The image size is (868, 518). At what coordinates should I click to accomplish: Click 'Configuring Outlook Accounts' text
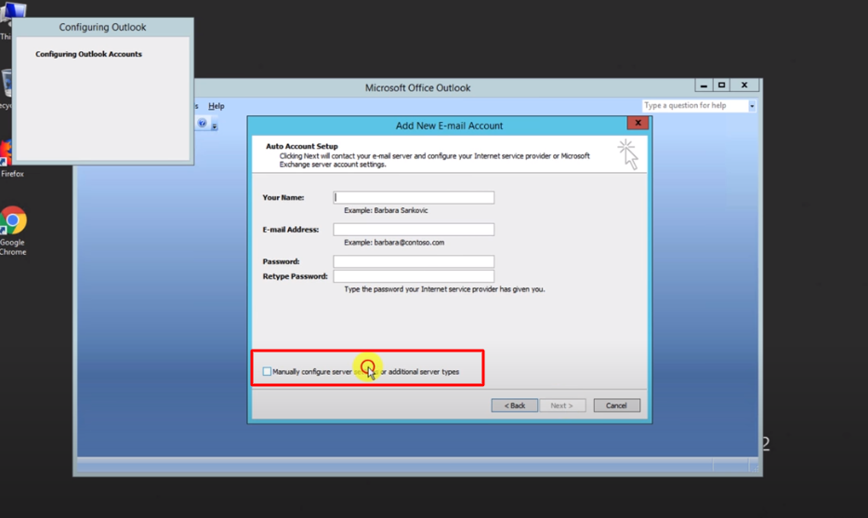tap(88, 54)
